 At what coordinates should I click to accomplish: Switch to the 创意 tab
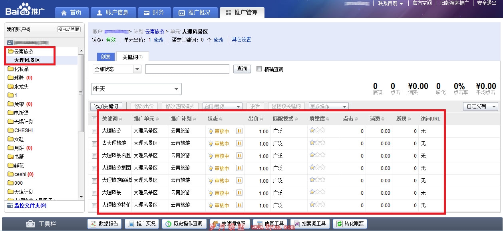pos(105,57)
